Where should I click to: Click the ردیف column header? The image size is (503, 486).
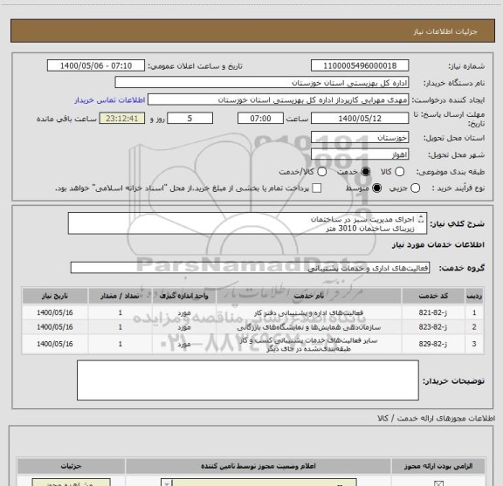[x=474, y=296]
